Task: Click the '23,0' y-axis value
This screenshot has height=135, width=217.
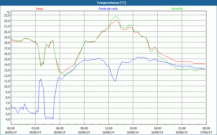Action: [7, 15]
